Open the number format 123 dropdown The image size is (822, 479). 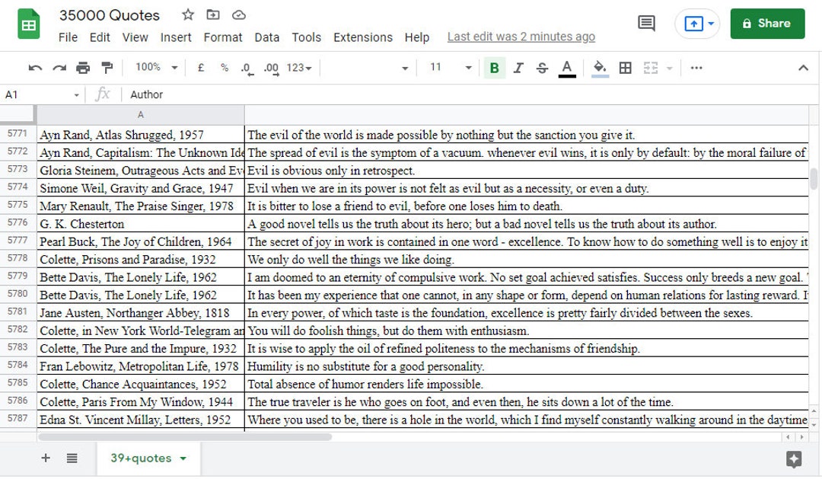tap(296, 67)
